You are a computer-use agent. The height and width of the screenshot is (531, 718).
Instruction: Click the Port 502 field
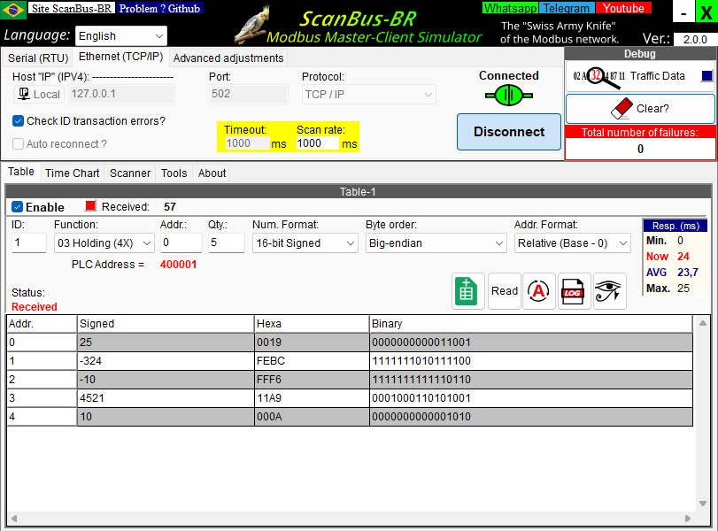click(x=248, y=94)
